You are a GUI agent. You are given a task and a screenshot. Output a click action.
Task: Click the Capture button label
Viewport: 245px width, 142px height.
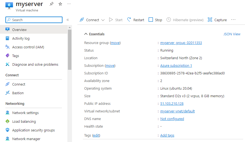click(x=221, y=20)
